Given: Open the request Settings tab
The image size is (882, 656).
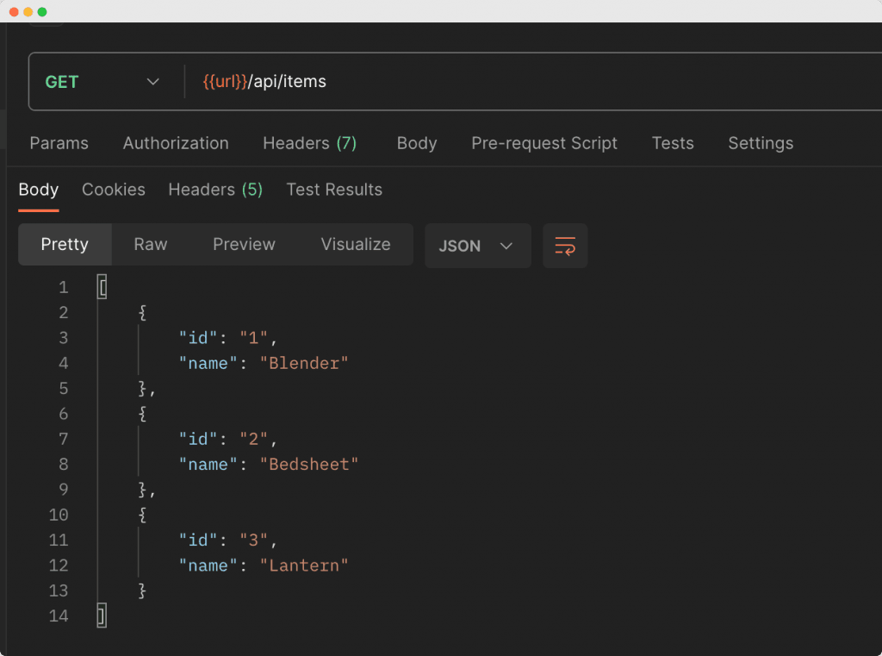Looking at the screenshot, I should 761,143.
